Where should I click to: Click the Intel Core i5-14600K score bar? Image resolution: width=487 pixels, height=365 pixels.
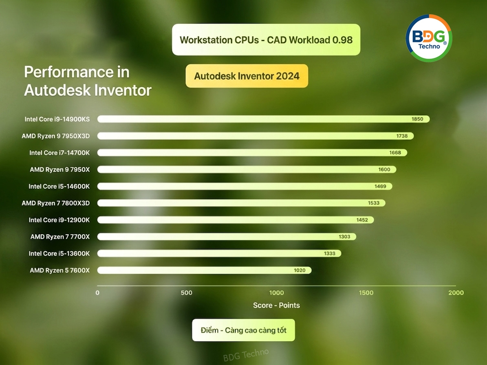(x=245, y=186)
